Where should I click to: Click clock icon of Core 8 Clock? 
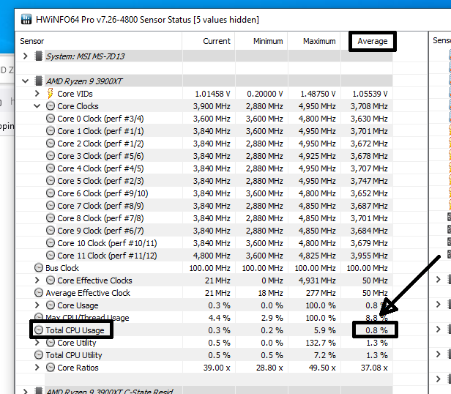point(51,218)
